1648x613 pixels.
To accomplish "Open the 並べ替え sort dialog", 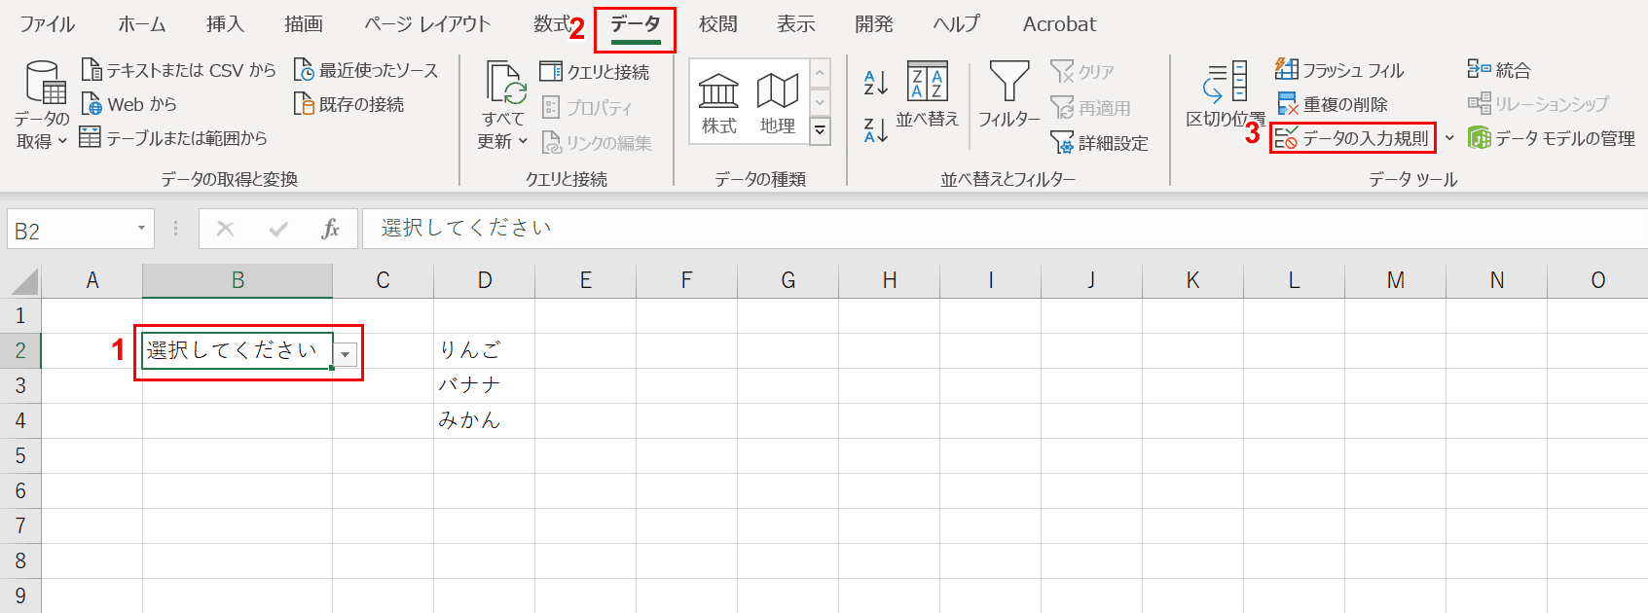I will pyautogui.click(x=927, y=95).
